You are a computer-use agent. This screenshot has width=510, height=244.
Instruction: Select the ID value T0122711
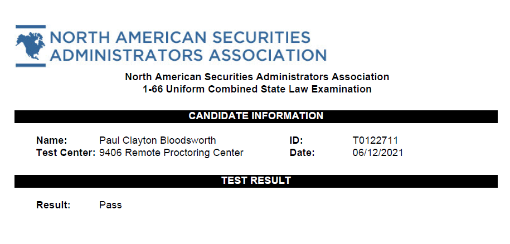click(375, 140)
